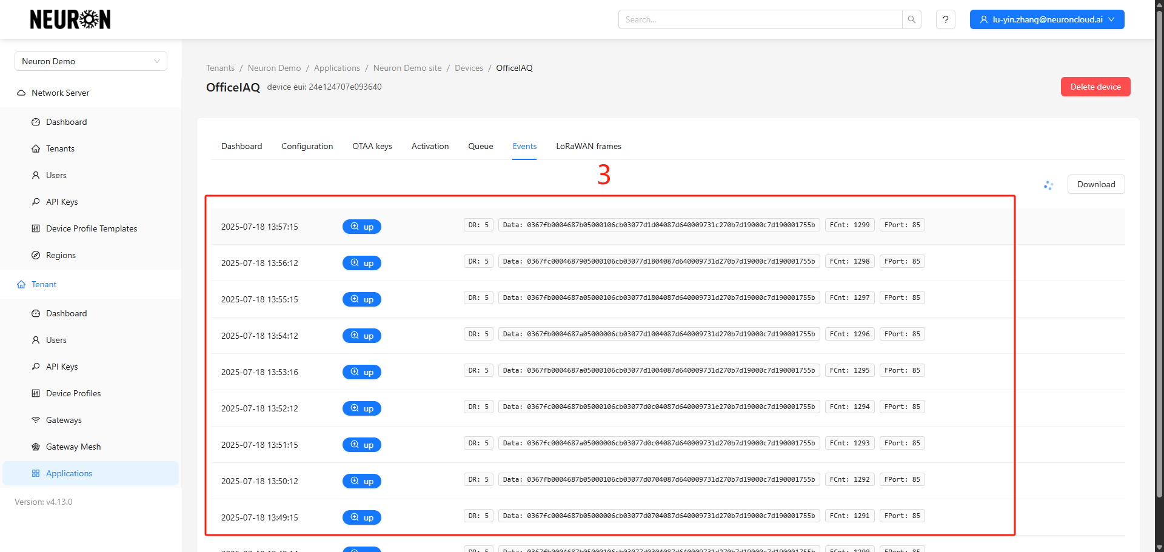Viewport: 1164px width, 552px height.
Task: Go to Devices breadcrumb link
Action: (469, 68)
